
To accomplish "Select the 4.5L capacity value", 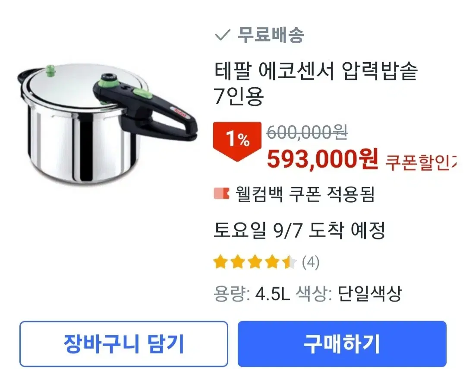I will (x=273, y=294).
